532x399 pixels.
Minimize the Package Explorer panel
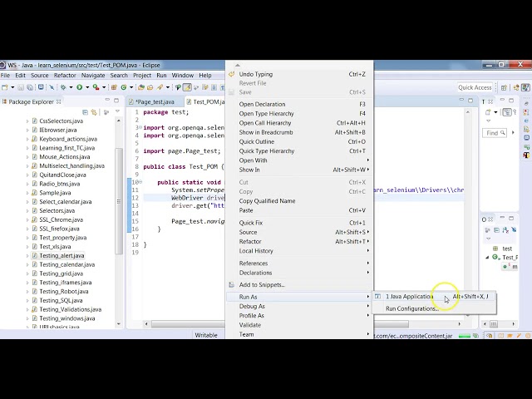click(x=107, y=100)
